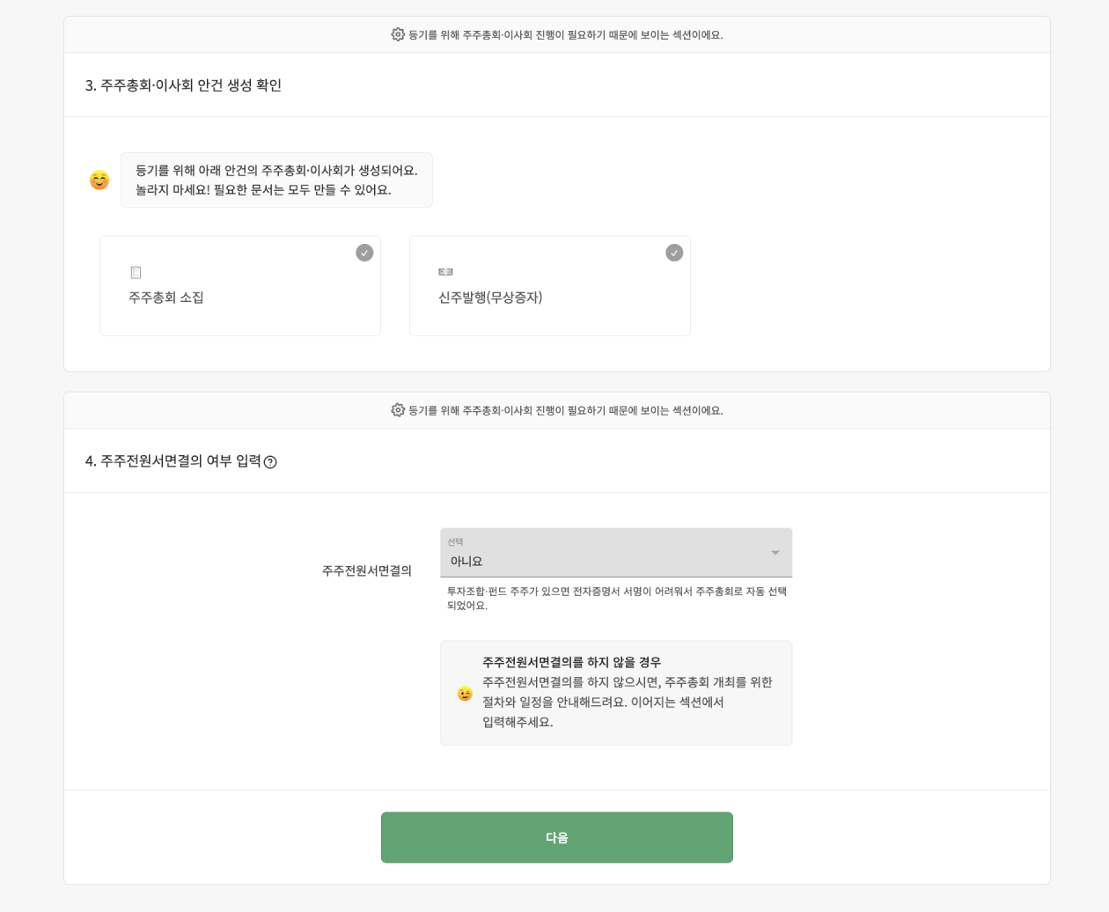Click the 주주전원서면결의를 하지 않을 경우 info title
1109x912 pixels.
coord(571,662)
